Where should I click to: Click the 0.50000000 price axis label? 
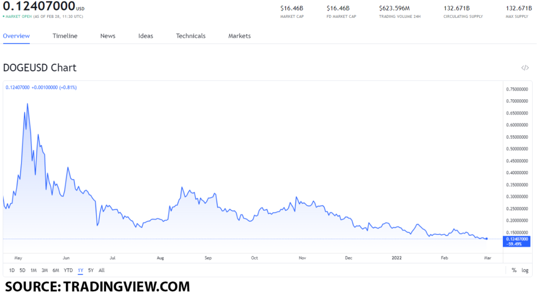point(517,149)
